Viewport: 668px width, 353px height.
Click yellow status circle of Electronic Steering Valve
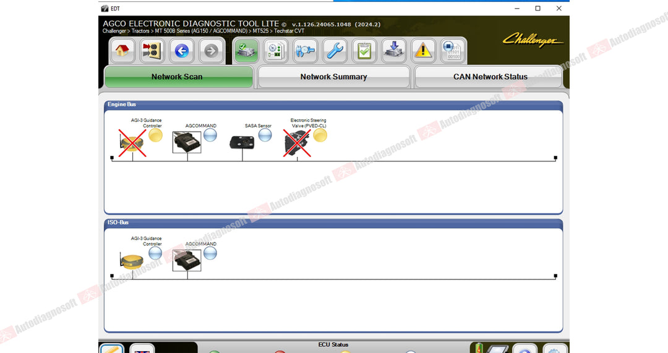click(x=320, y=135)
